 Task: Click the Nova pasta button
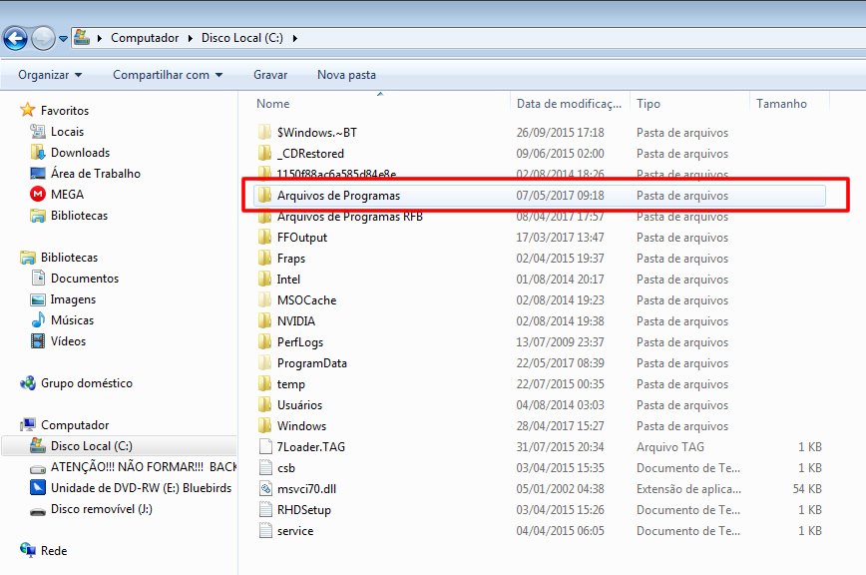(x=346, y=75)
